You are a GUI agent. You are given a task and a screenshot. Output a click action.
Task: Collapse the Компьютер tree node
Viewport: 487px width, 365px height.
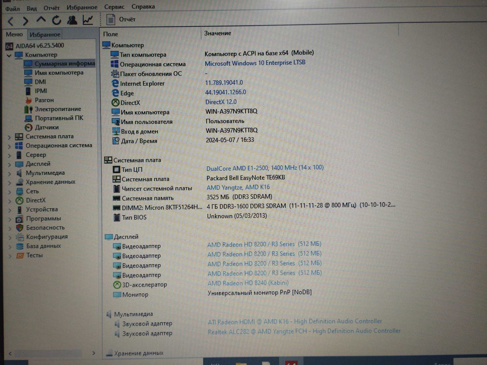tap(9, 56)
